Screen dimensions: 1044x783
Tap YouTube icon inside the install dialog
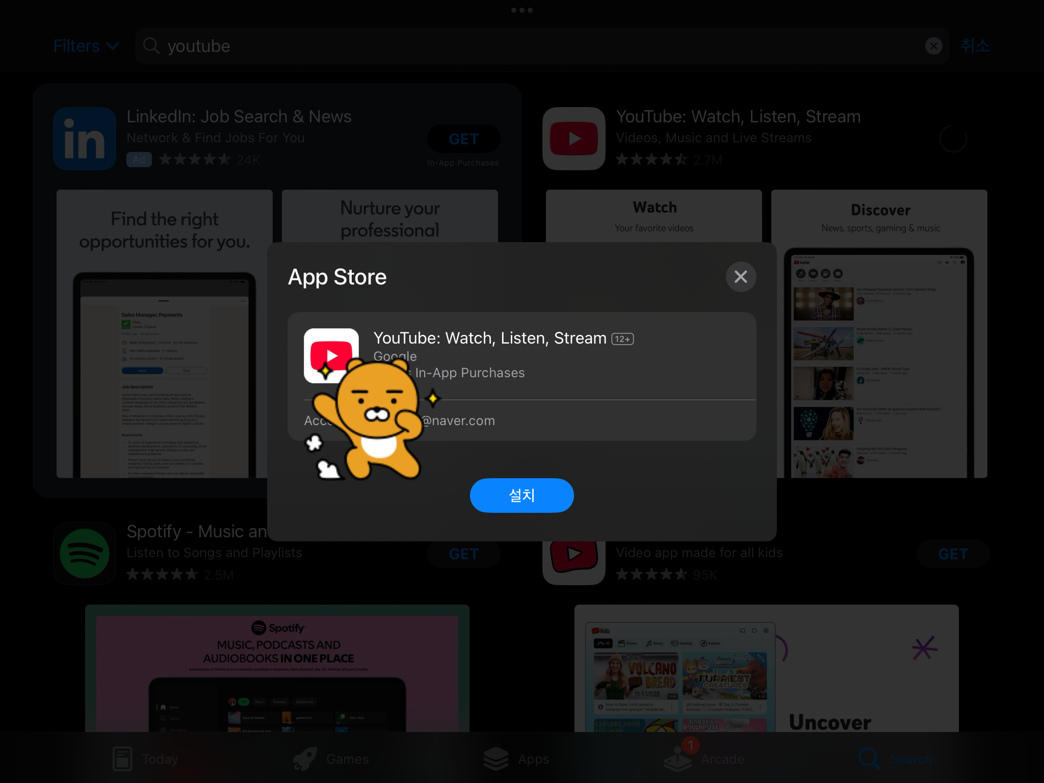coord(331,355)
